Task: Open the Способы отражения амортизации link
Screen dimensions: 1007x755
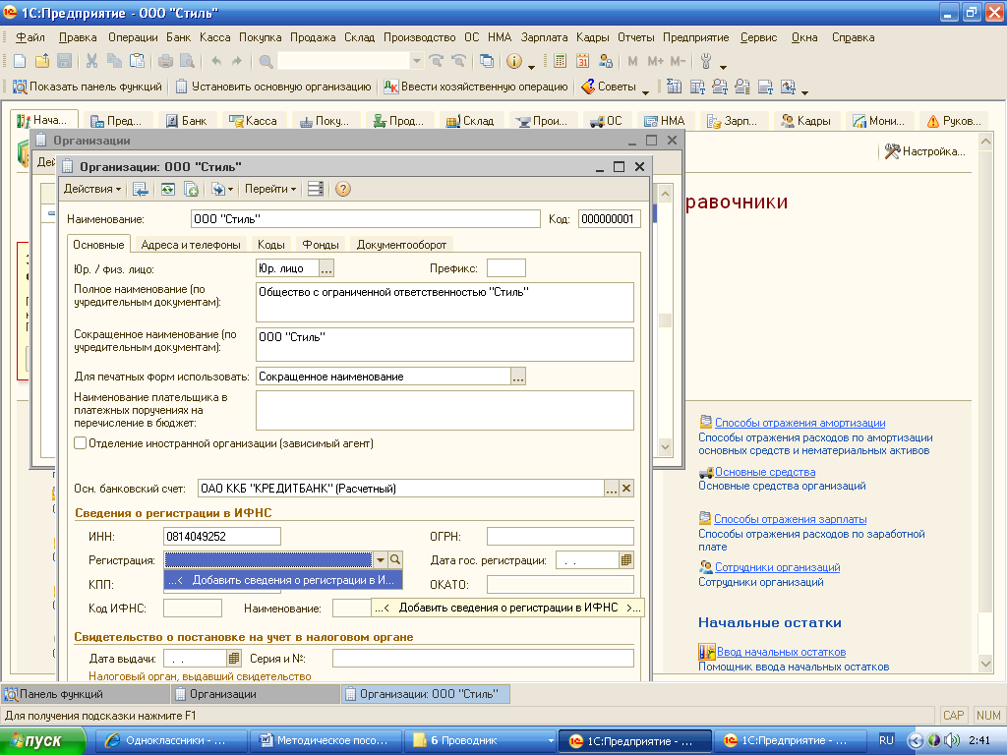Action: (x=800, y=423)
